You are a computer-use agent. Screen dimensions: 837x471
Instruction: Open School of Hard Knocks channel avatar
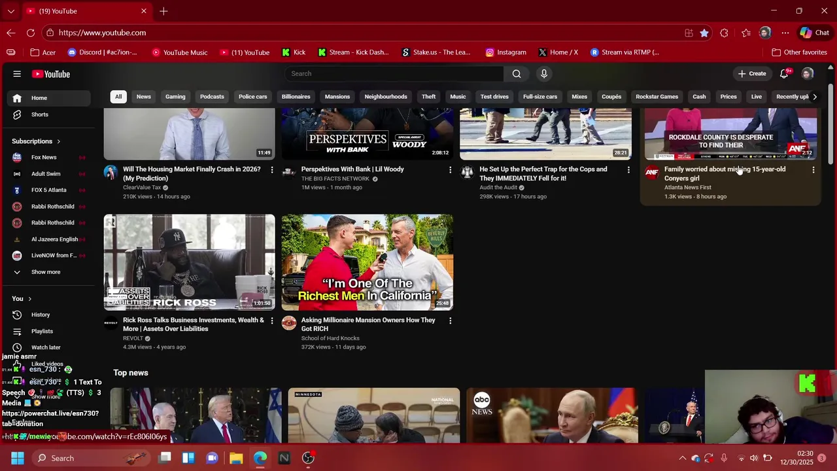pos(289,323)
